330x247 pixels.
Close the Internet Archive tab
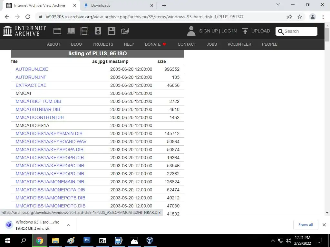click(x=75, y=5)
